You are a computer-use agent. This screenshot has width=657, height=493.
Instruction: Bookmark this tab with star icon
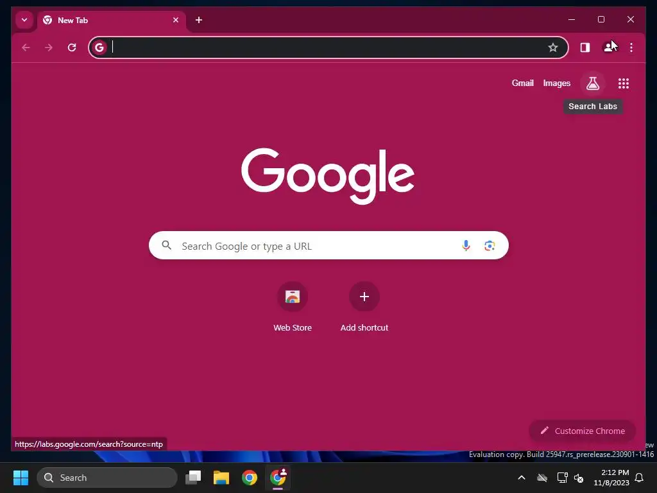[x=552, y=48]
